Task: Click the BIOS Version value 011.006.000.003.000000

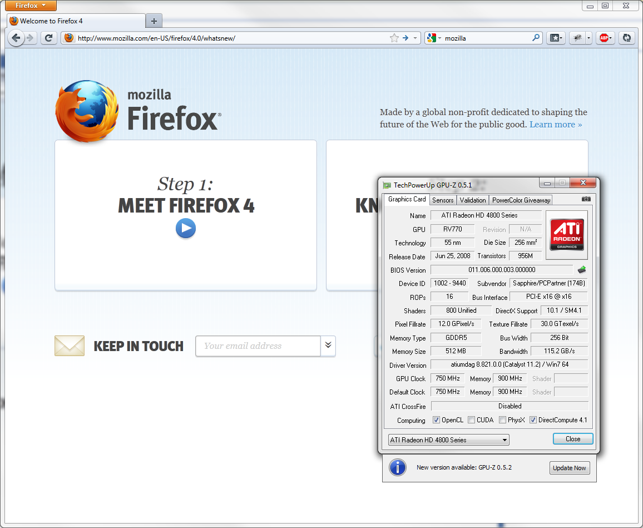Action: [502, 270]
